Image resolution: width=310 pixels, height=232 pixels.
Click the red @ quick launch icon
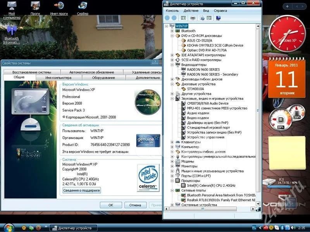click(x=38, y=228)
